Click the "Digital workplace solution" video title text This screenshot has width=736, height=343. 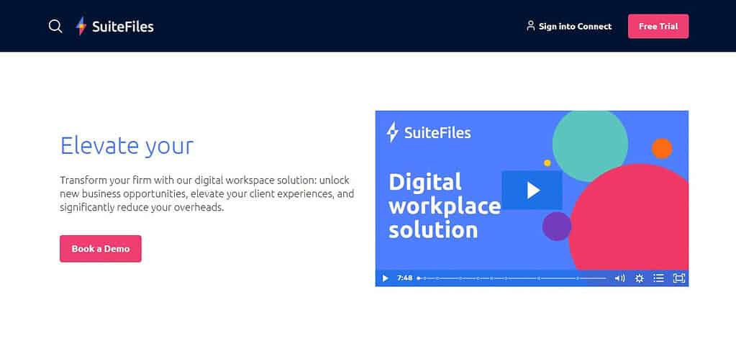pos(444,206)
